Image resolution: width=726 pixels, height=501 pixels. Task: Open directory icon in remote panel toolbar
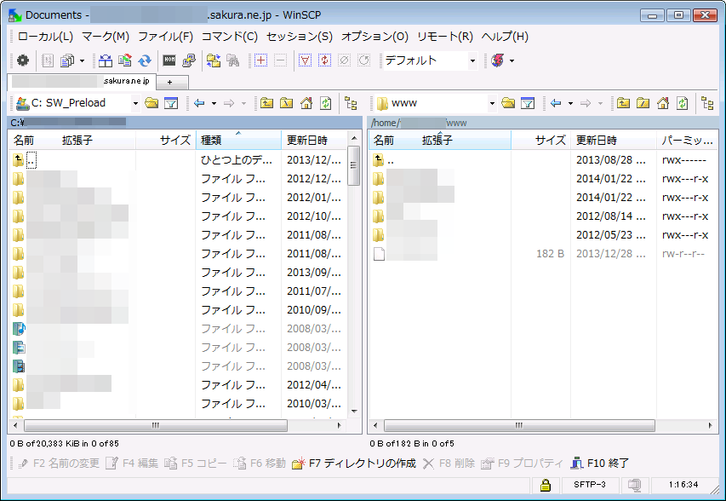508,103
